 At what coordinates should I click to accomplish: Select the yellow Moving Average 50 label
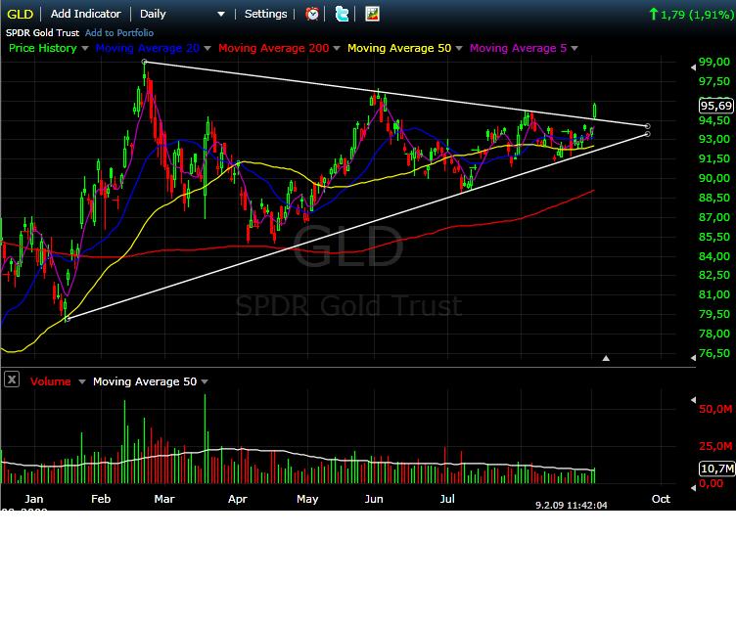coord(399,48)
